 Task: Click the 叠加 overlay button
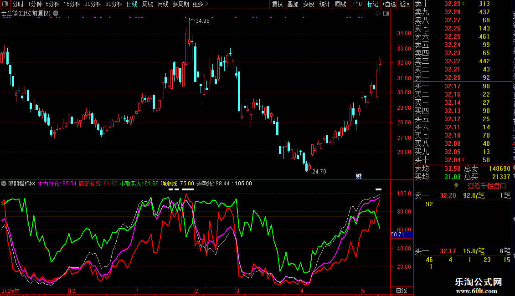293,4
